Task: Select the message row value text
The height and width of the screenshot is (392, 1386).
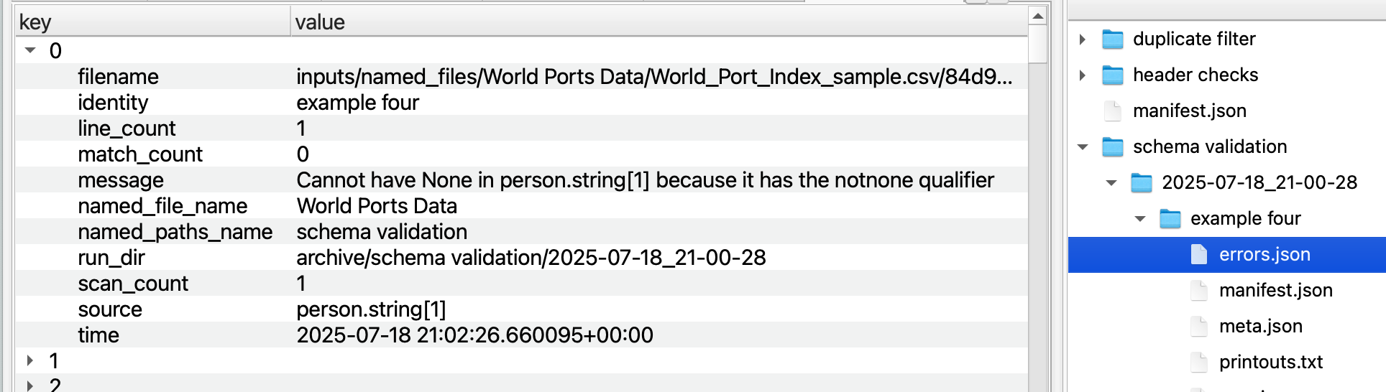Action: (645, 179)
